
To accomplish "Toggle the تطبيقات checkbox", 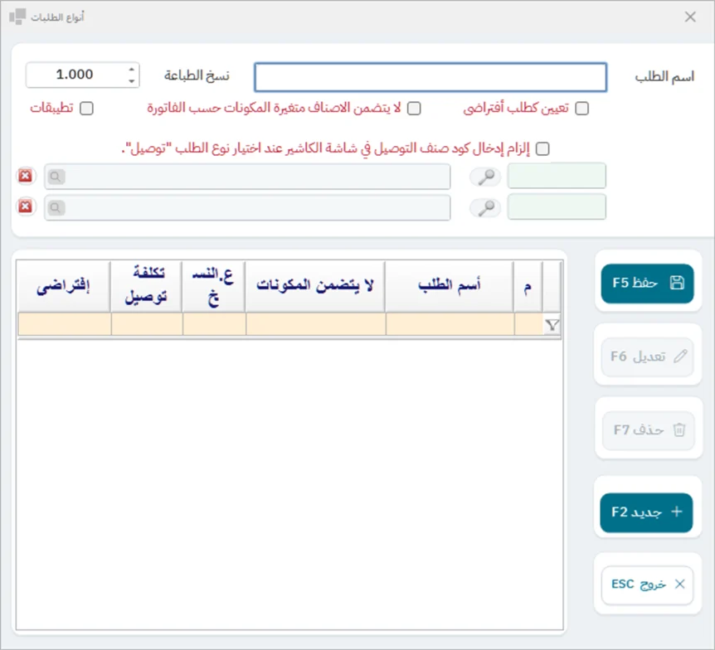I will pos(86,109).
